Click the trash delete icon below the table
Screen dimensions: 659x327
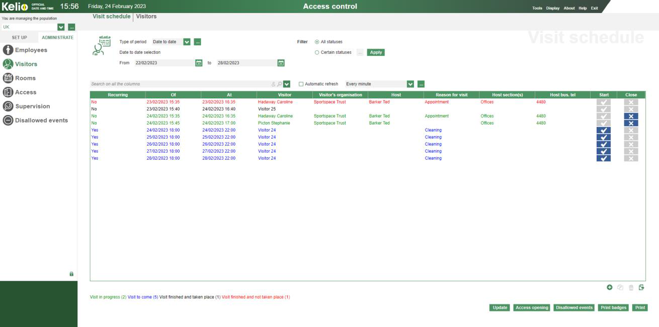pos(631,287)
